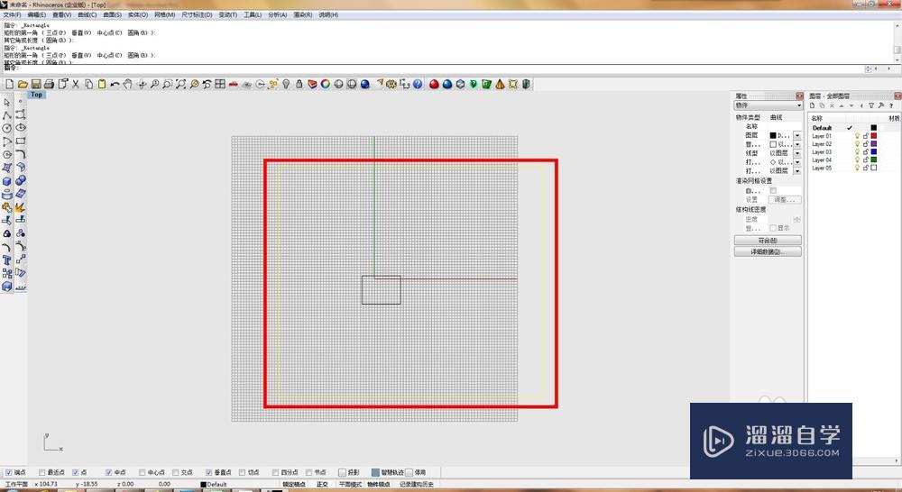The width and height of the screenshot is (902, 492).
Task: Enable the 最近点 osnap checkbox
Action: coord(42,472)
